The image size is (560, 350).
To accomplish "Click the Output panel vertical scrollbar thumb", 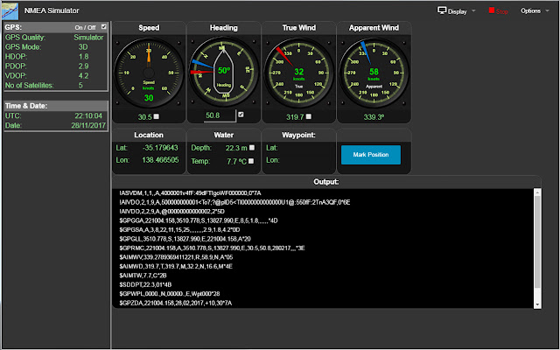I will pyautogui.click(x=537, y=241).
